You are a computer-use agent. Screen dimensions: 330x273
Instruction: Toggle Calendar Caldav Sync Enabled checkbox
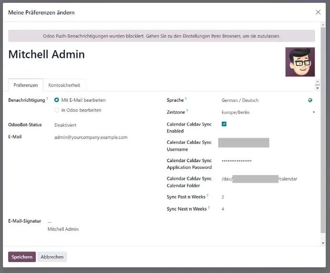tap(224, 124)
